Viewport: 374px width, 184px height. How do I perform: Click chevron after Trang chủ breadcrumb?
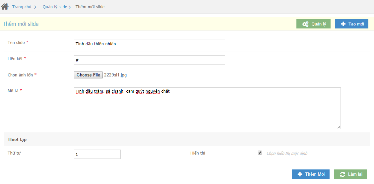pos(35,7)
